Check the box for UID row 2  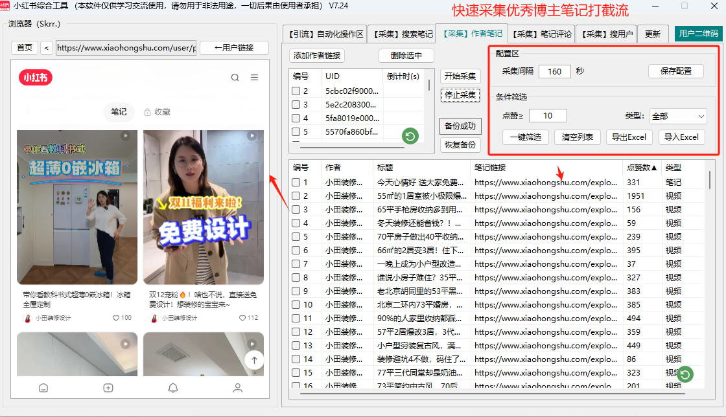click(296, 91)
